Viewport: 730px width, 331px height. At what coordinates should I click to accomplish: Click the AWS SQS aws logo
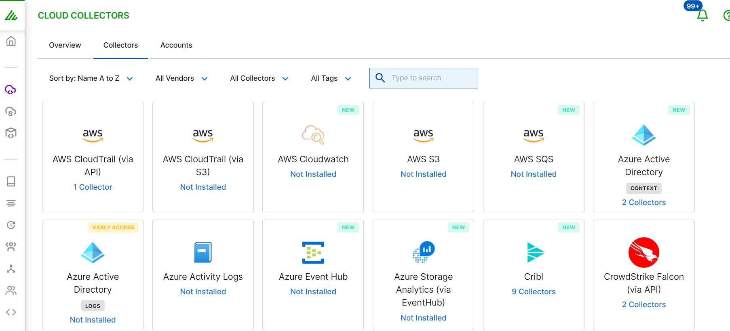pyautogui.click(x=534, y=135)
